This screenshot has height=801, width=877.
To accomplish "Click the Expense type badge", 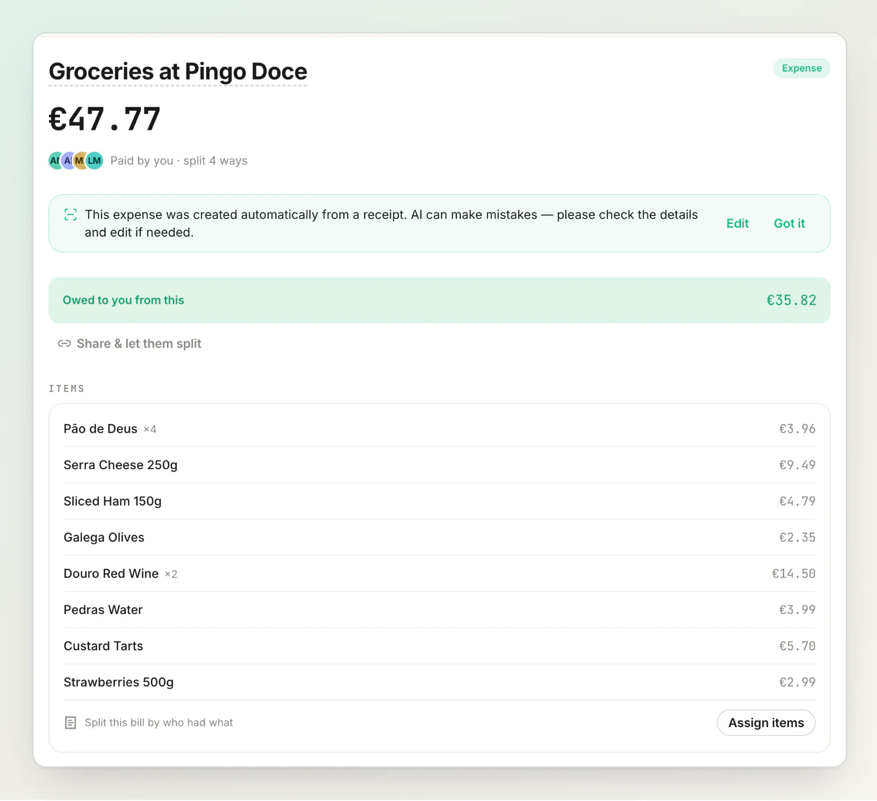I will click(x=801, y=68).
